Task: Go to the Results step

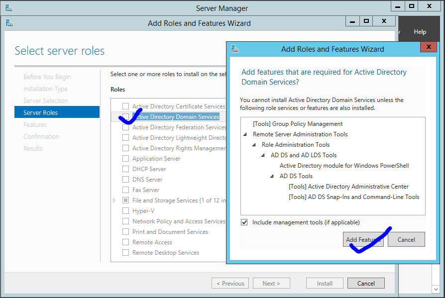Action: pyautogui.click(x=33, y=148)
